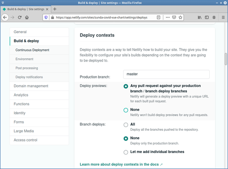Click the page vertical scrollbar thumb
This screenshot has width=228, height=169.
[x=226, y=59]
